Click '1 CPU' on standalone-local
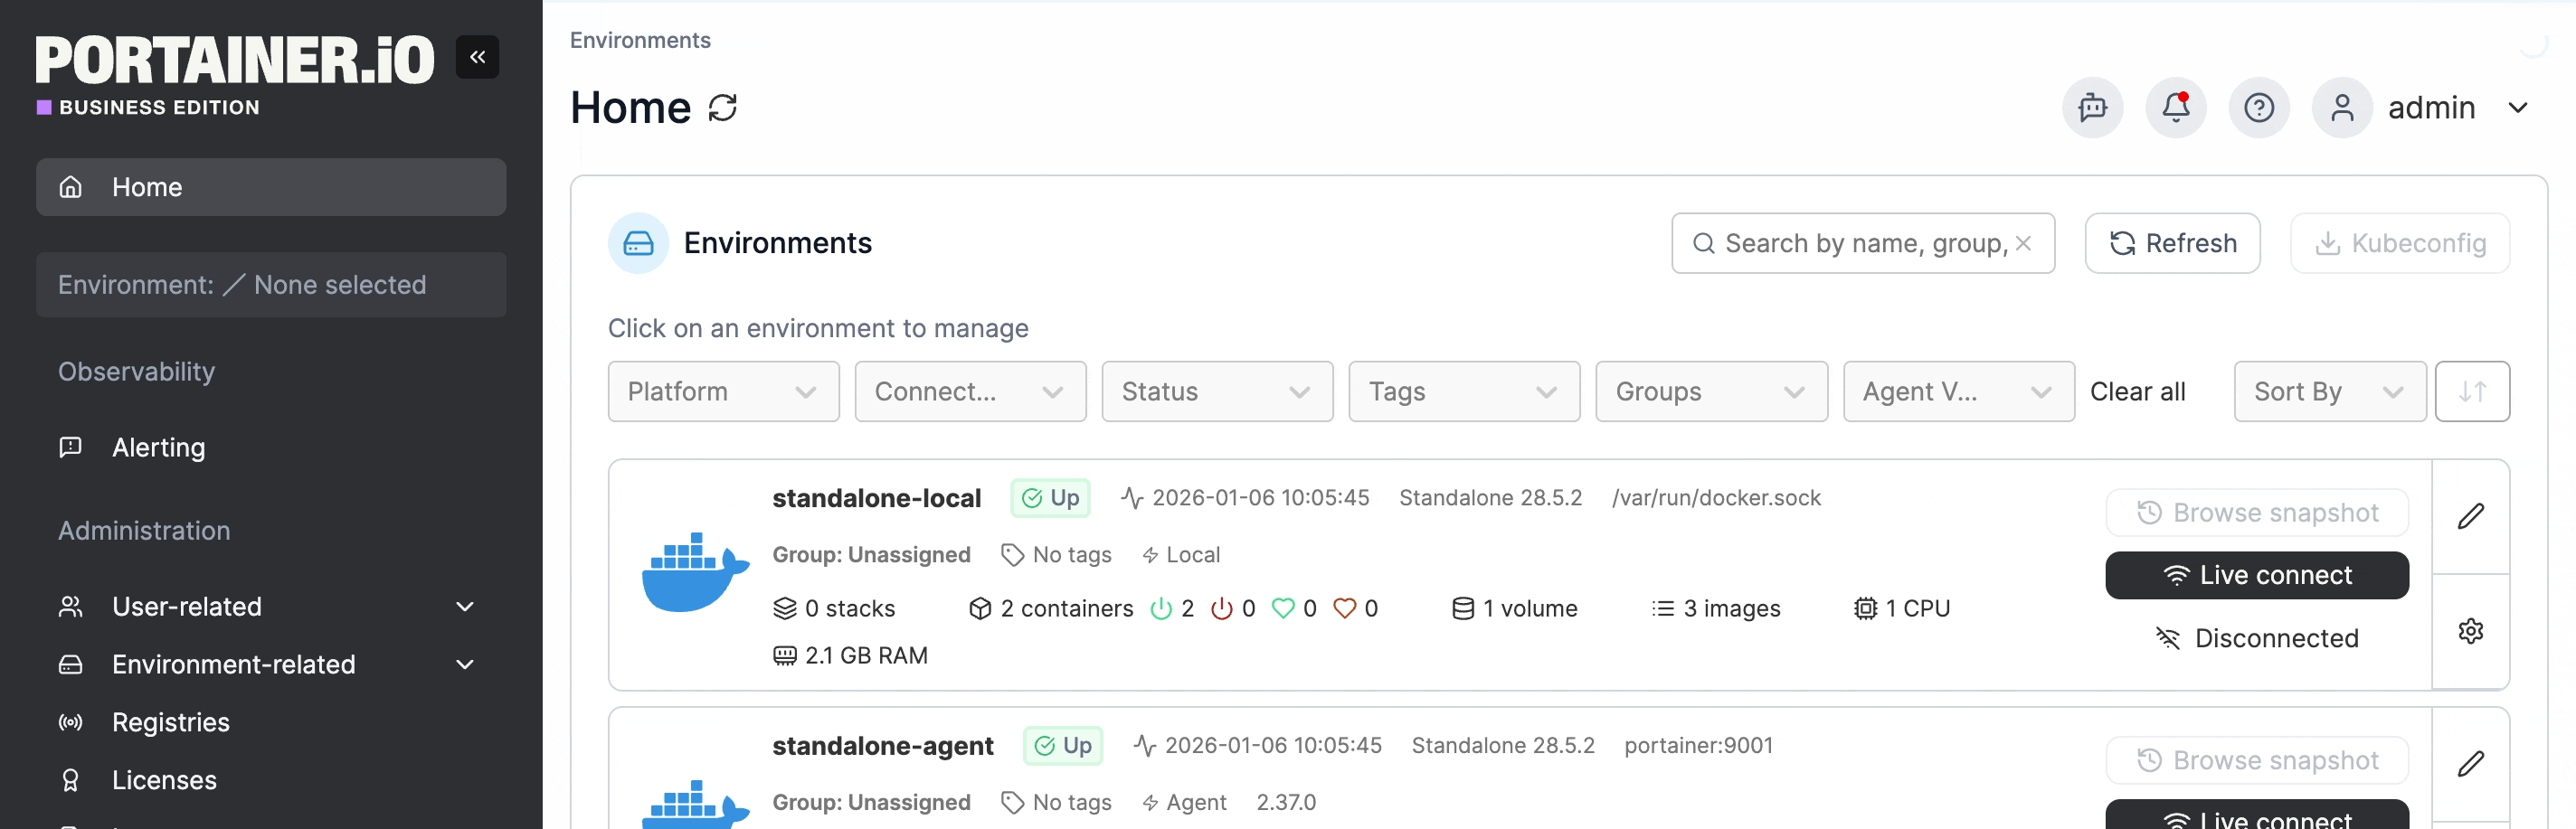2576x829 pixels. (1902, 608)
